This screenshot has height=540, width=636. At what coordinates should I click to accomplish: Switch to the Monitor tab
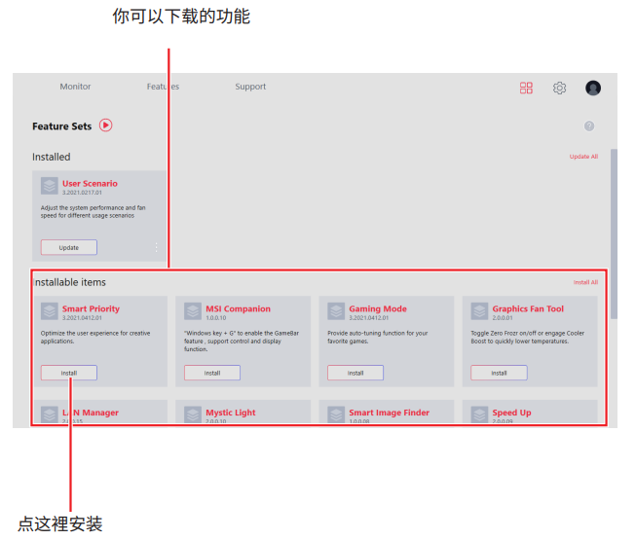point(75,87)
